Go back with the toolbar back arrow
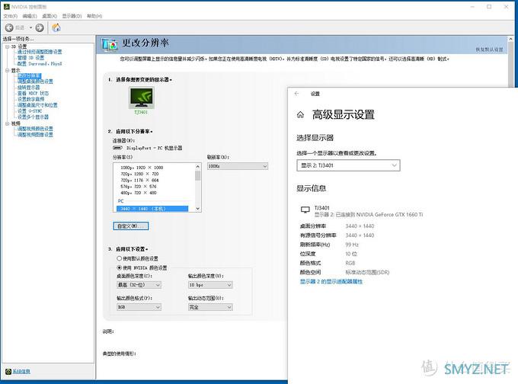The width and height of the screenshot is (518, 384). (x=9, y=27)
